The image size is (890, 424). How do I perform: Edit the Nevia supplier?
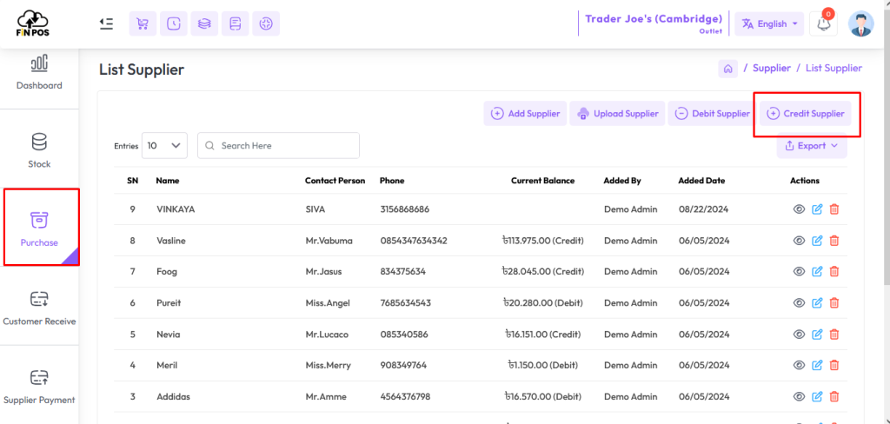point(817,335)
